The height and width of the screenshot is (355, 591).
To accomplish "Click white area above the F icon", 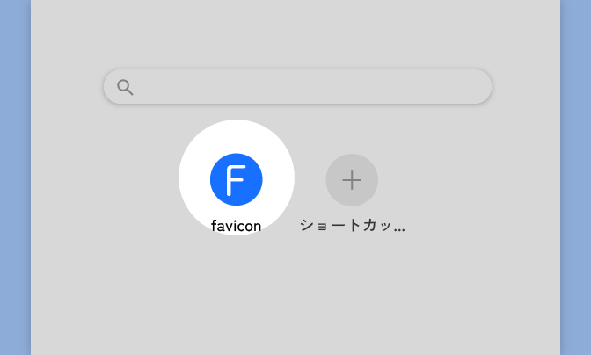I will click(237, 136).
